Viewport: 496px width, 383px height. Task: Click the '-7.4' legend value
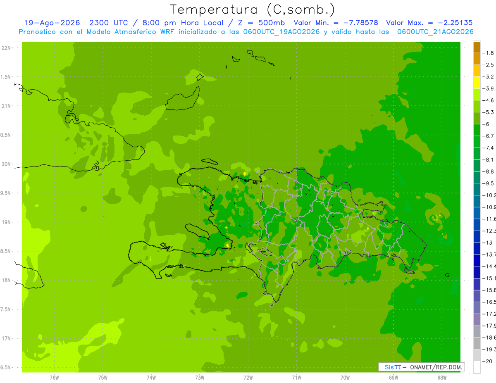[x=488, y=148]
